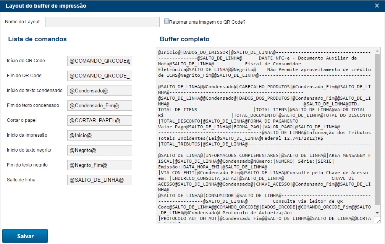The height and width of the screenshot is (244, 385).
Task: Click the buffer scrollbar up arrow
Action: [x=377, y=51]
